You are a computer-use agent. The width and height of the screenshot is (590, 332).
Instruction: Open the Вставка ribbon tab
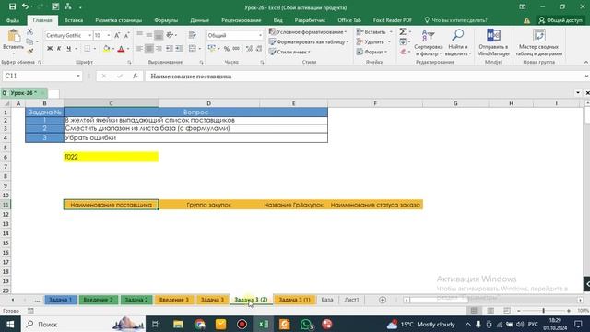point(74,20)
